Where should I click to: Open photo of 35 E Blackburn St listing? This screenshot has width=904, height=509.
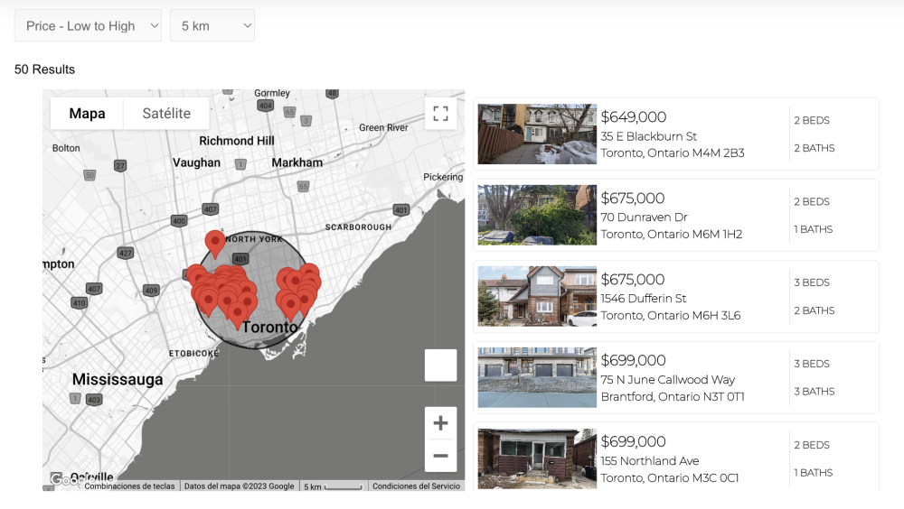coord(537,134)
